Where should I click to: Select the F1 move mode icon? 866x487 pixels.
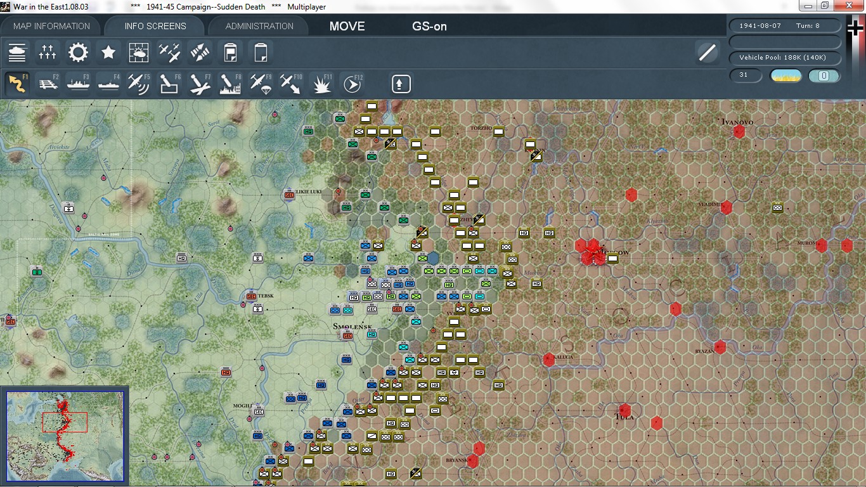coord(17,84)
